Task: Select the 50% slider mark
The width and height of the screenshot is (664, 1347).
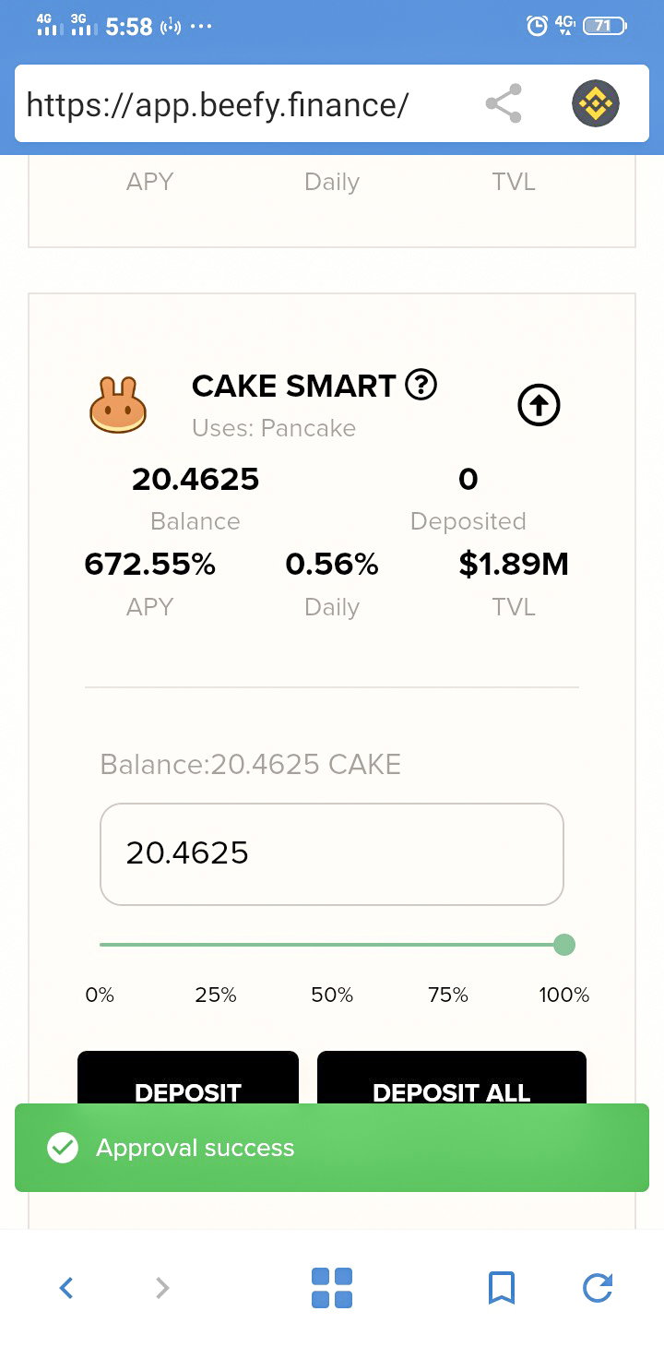Action: point(332,995)
